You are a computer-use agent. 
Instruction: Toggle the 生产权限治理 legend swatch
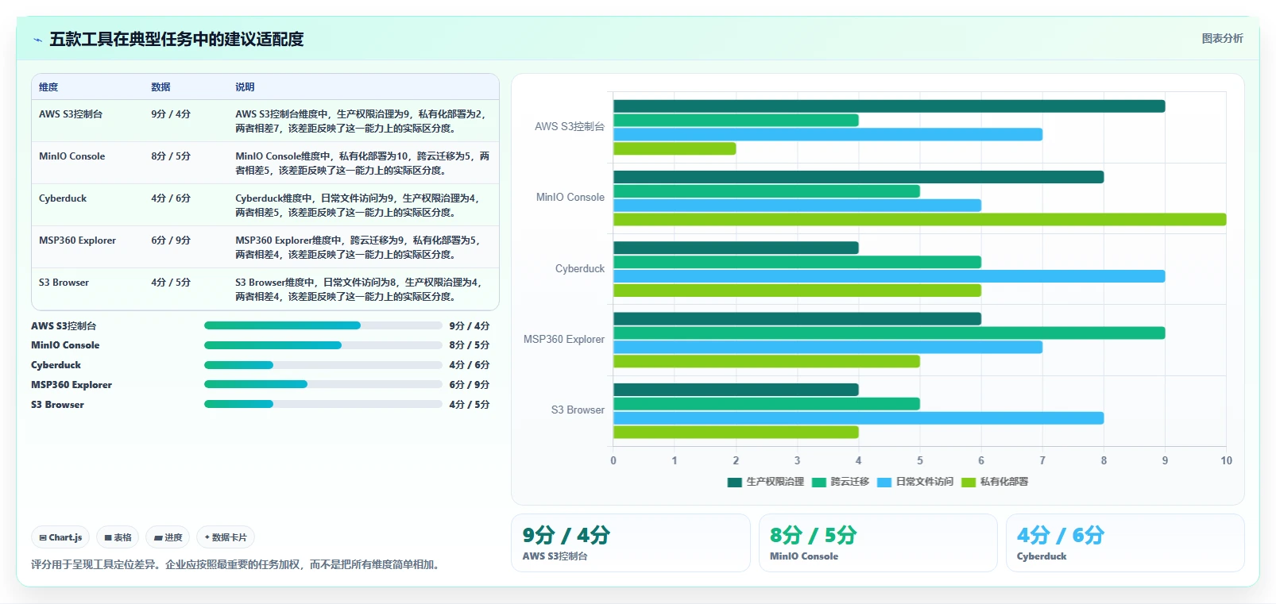734,482
